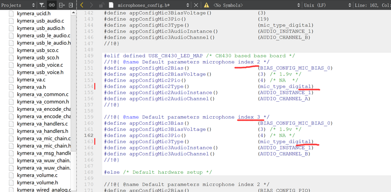This screenshot has width=391, height=192.
Task: Click the yellow warning triangle icon
Action: pyautogui.click(x=206, y=5)
